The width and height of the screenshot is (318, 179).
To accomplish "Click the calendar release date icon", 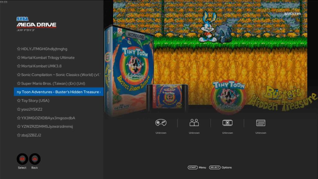I will pyautogui.click(x=261, y=123).
